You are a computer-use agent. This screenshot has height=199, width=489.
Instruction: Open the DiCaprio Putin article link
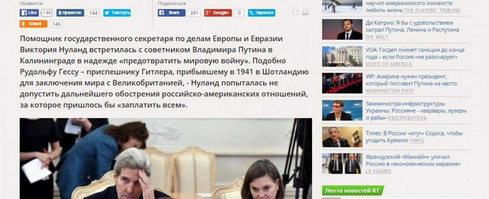(x=412, y=26)
